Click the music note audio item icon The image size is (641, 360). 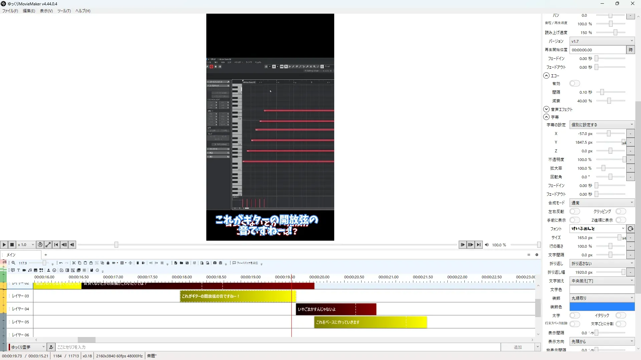30,270
